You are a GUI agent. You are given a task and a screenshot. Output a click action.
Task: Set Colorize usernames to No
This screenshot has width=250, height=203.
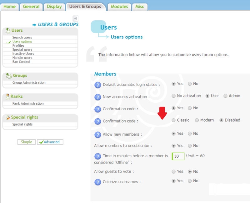point(190,181)
